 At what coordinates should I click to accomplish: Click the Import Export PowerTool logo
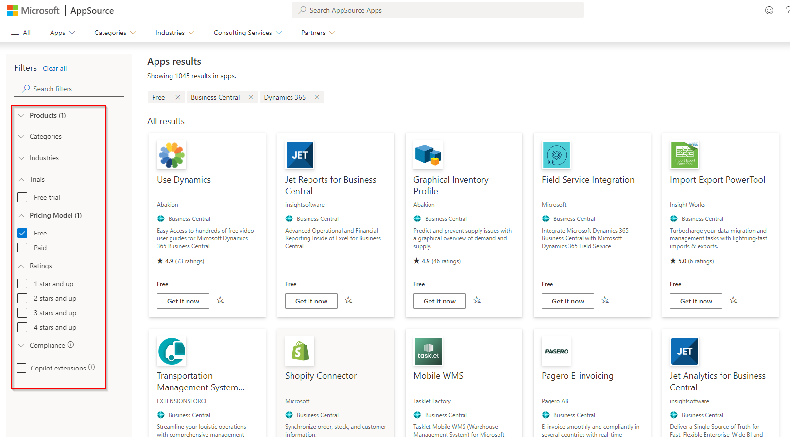coord(685,155)
